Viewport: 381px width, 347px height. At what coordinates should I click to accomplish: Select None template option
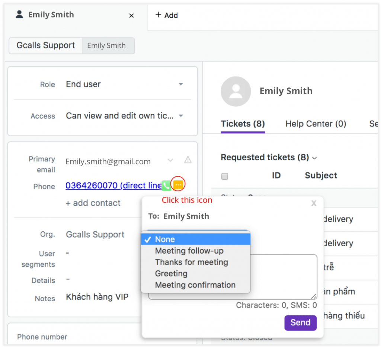pyautogui.click(x=196, y=239)
